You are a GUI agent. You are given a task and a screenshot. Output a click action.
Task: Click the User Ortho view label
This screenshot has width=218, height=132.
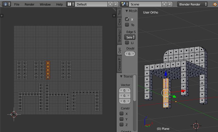pos(151,12)
